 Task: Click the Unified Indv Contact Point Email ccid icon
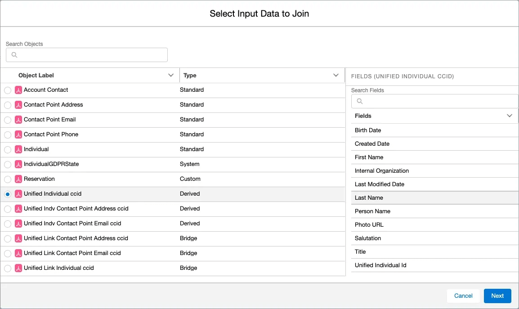pyautogui.click(x=18, y=223)
